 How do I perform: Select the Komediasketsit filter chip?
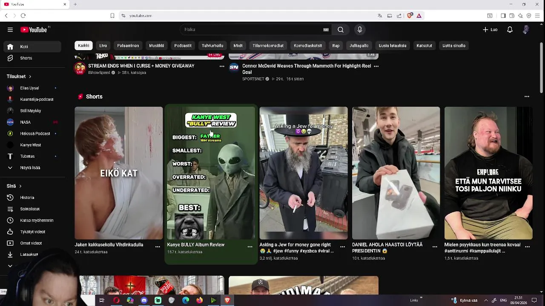[x=308, y=45]
